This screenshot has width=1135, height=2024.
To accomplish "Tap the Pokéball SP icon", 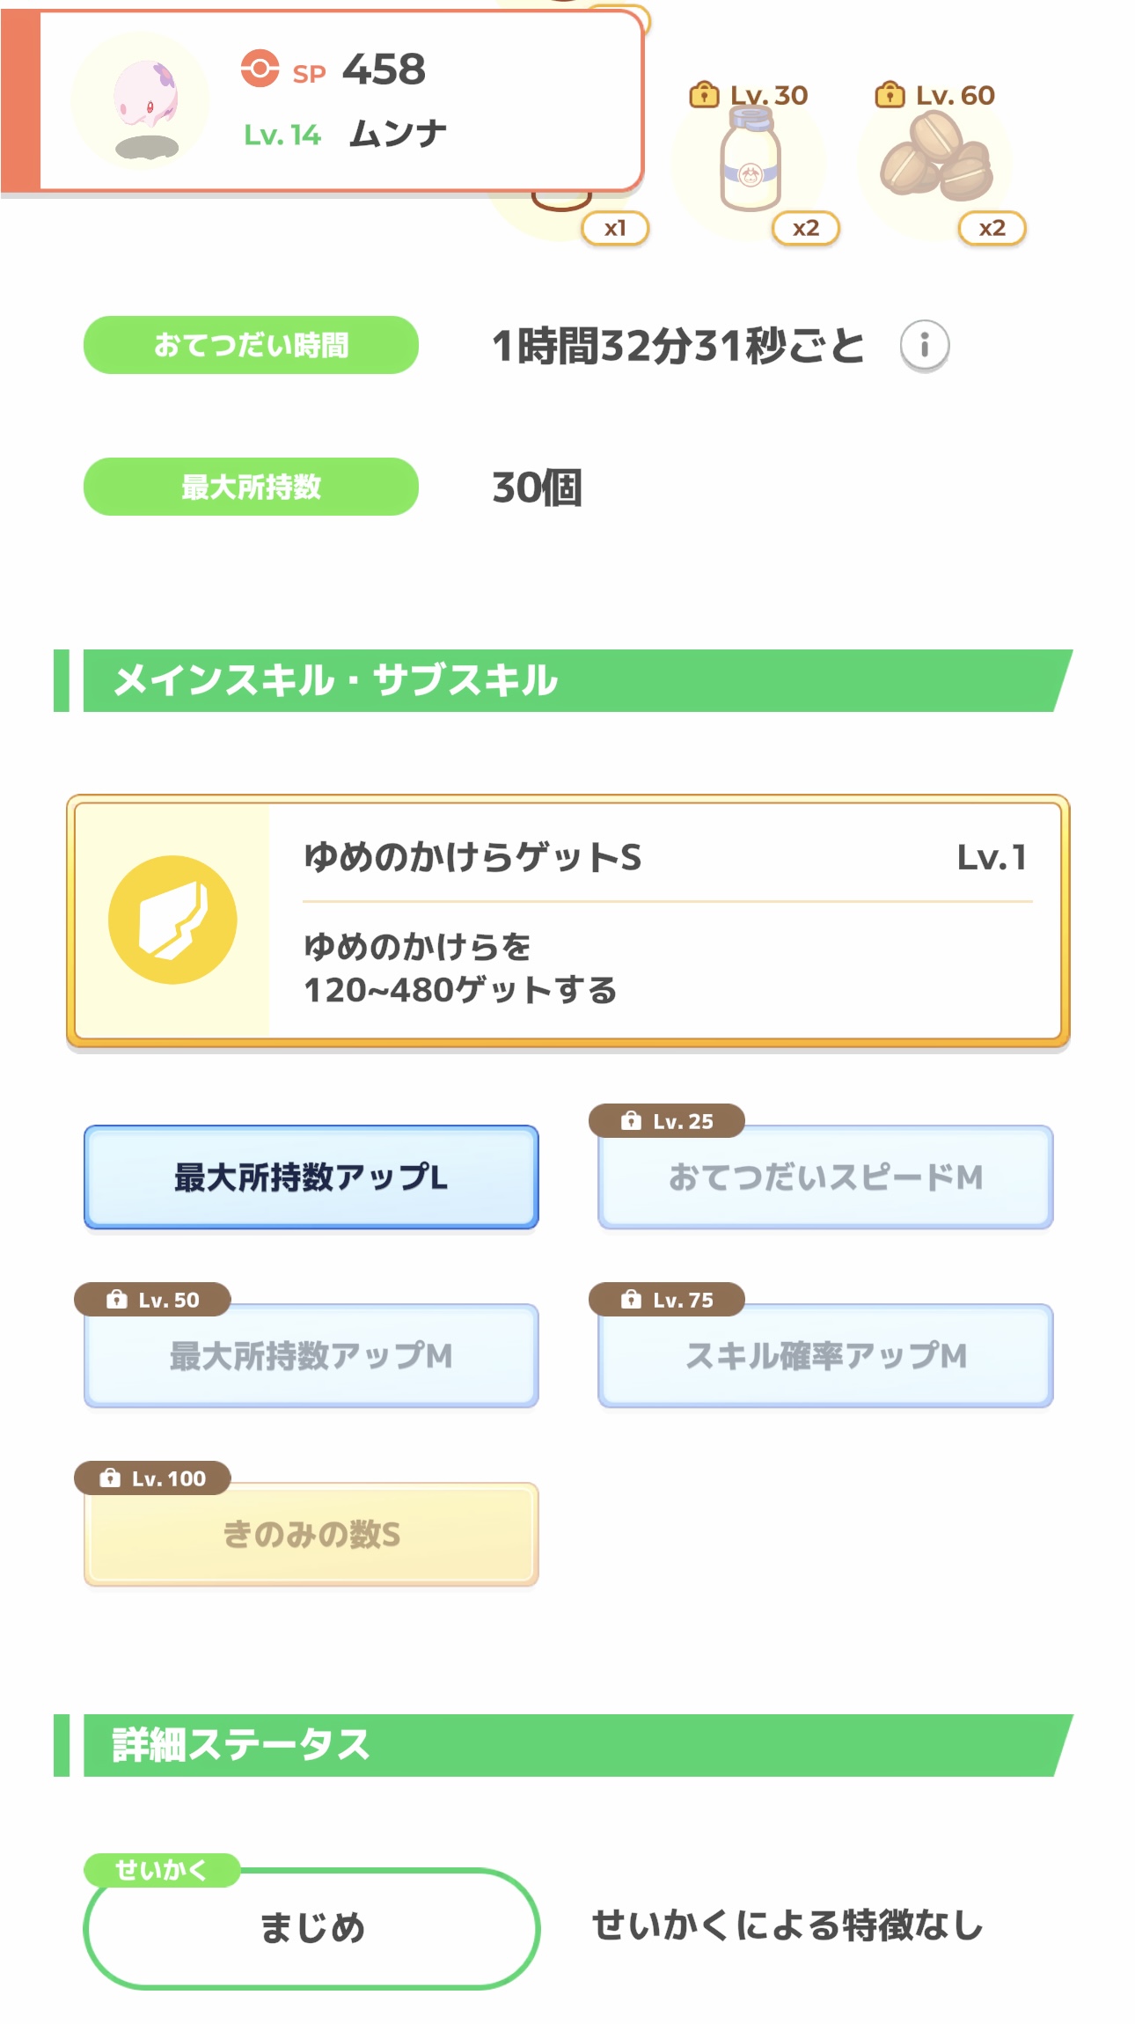I will 260,69.
